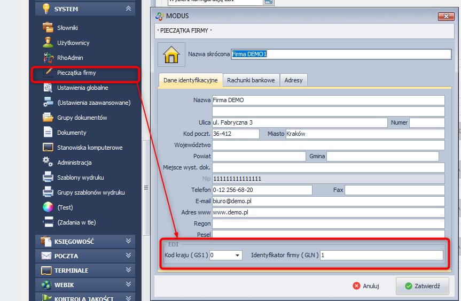Launch RhoAdmin from the sidebar
Viewport: 461px width, 301px height.
coord(70,57)
